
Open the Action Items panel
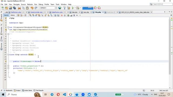[27, 91]
